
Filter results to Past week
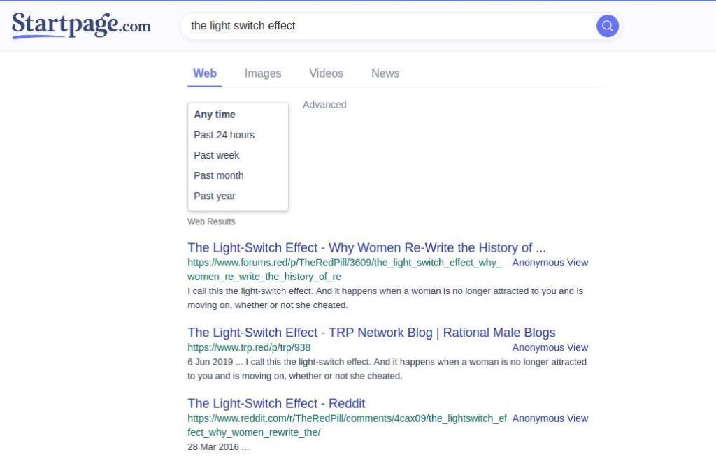pyautogui.click(x=217, y=155)
